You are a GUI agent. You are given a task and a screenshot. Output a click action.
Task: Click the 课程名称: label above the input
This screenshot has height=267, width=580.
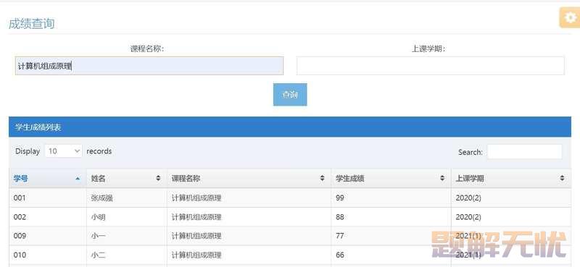click(x=147, y=48)
